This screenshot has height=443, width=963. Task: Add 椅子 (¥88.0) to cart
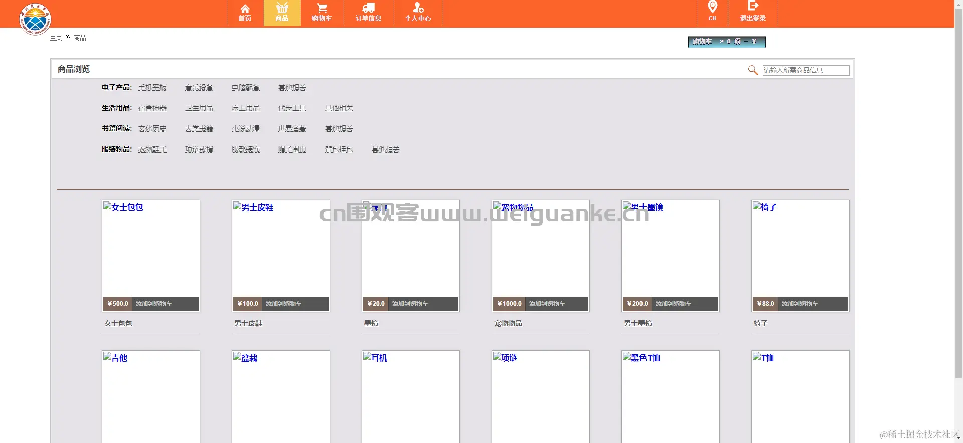(800, 304)
